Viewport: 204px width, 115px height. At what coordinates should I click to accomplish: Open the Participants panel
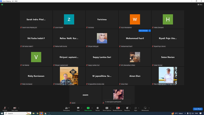[x=67, y=109]
